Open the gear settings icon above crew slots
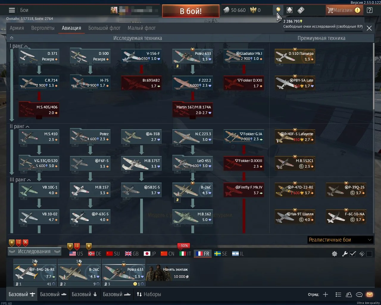This screenshot has width=381, height=305. [335, 254]
